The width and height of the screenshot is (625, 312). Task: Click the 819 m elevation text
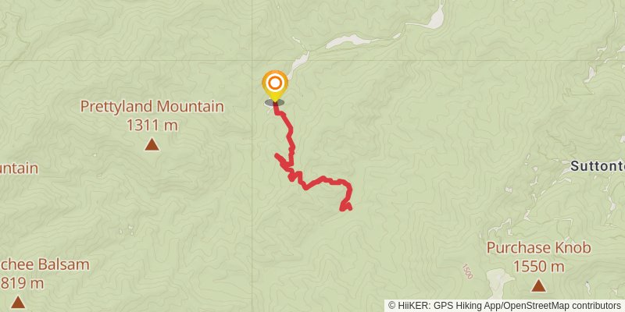click(x=22, y=283)
